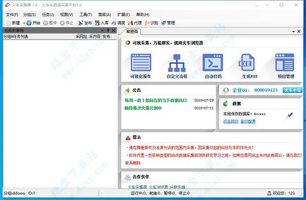Open the 高级(A) menu
This screenshot has width=306, height=200.
(x=105, y=15)
